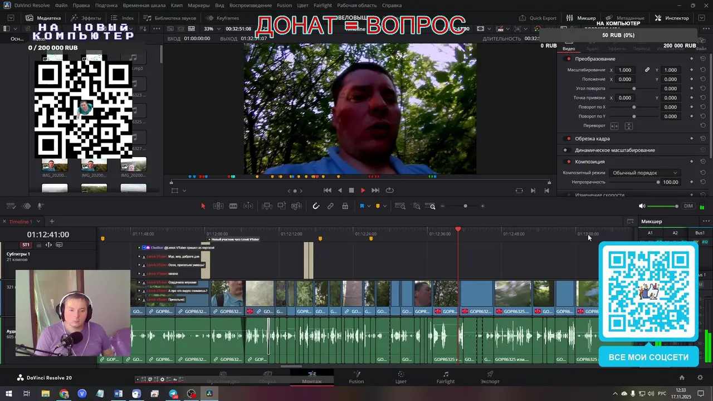The height and width of the screenshot is (401, 713).
Task: Open the Экспорт page
Action: pyautogui.click(x=490, y=378)
